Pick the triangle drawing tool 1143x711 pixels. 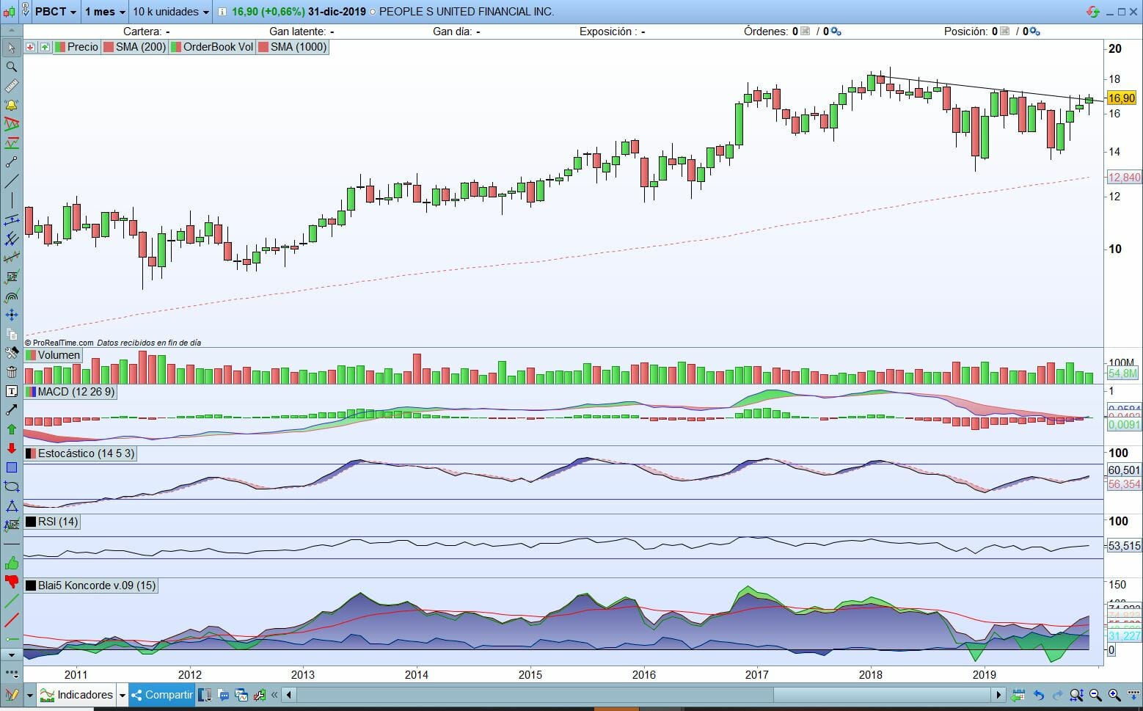(11, 506)
